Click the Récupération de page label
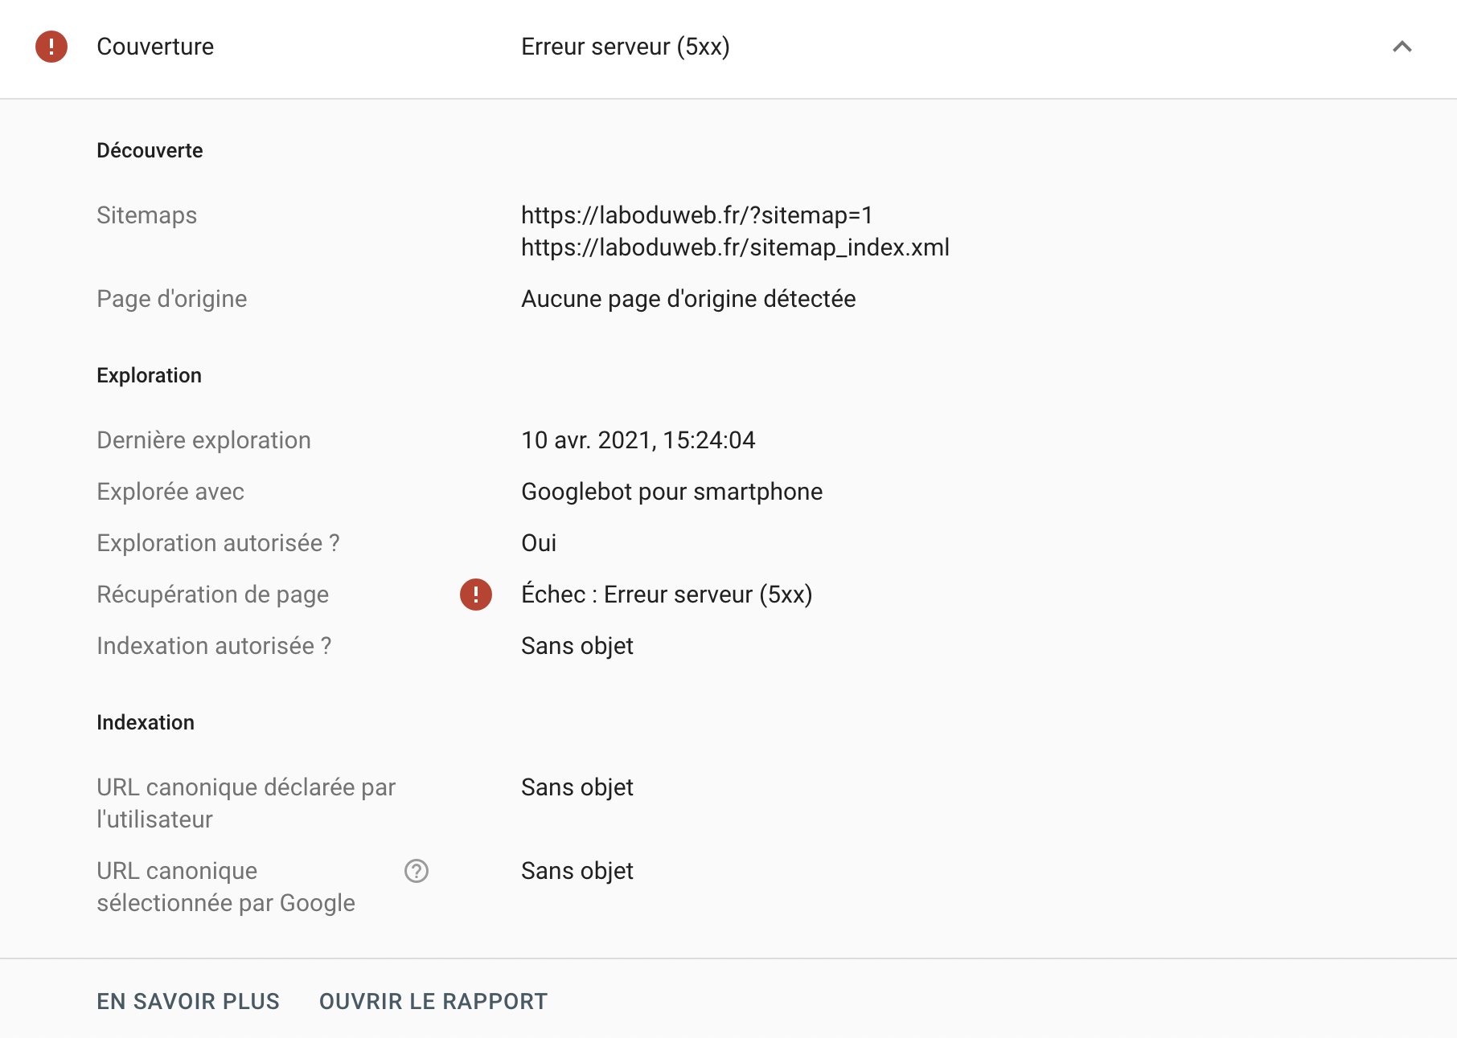Viewport: 1457px width, 1038px height. [x=212, y=595]
